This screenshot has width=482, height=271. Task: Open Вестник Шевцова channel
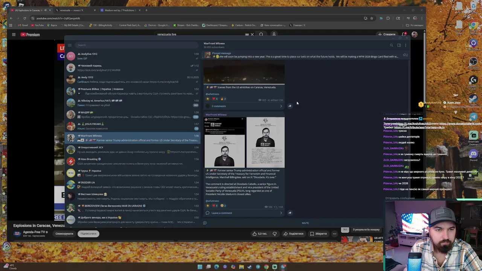pyautogui.click(x=133, y=196)
